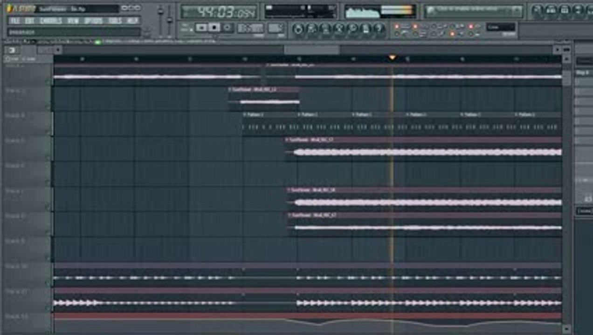Screen dimensions: 593x335
Task: Open the CHANNELS menu
Action: tap(51, 21)
